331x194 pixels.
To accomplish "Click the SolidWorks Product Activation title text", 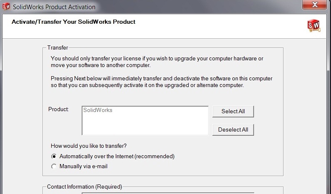I will coord(54,7).
